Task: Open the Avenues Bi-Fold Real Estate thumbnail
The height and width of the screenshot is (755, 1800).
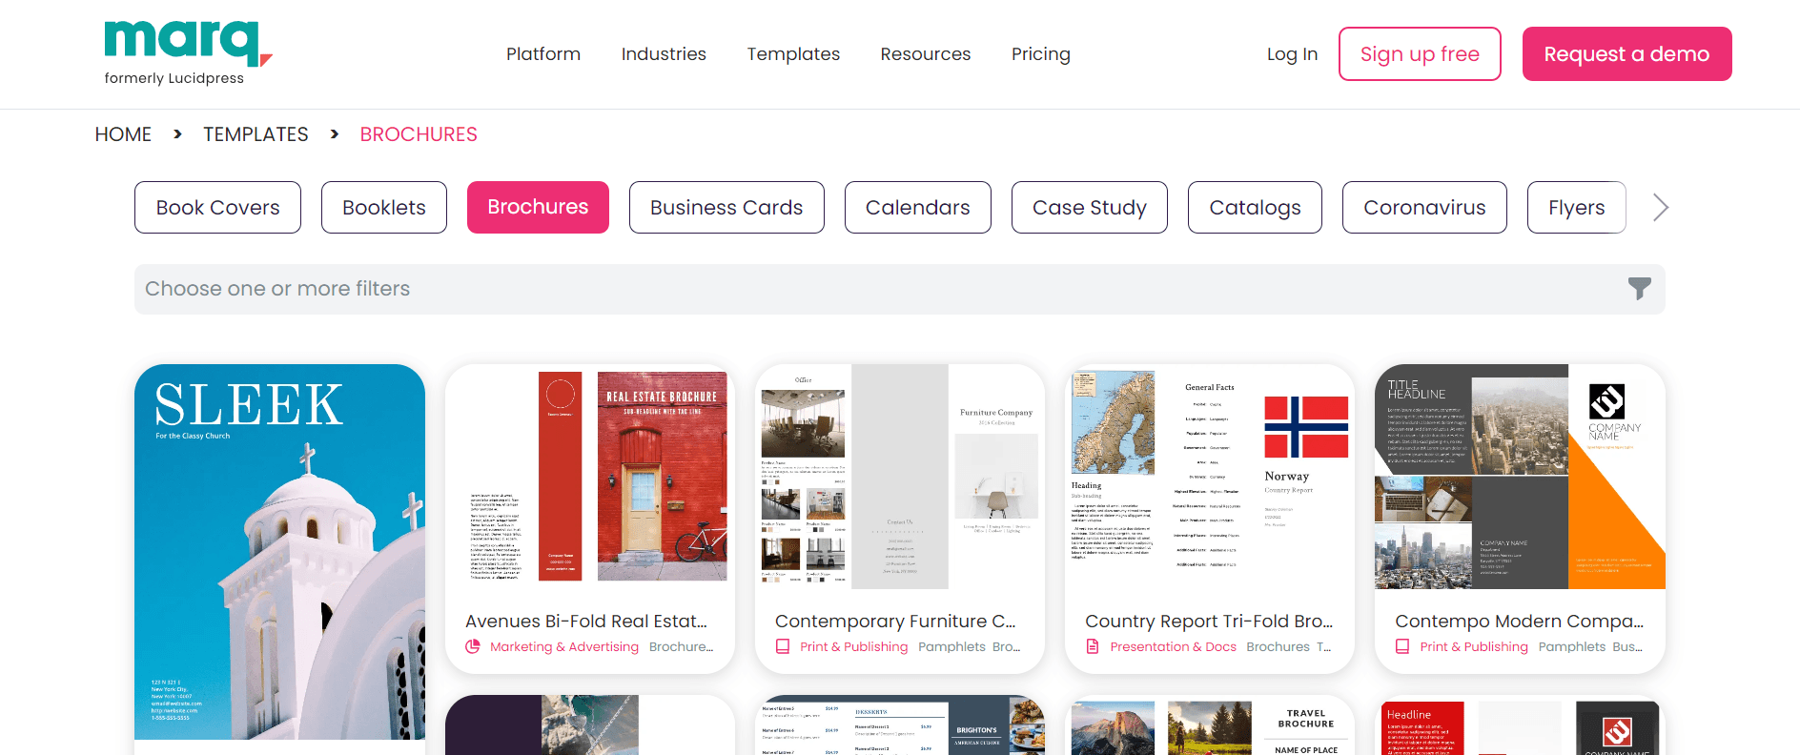Action: tap(590, 477)
